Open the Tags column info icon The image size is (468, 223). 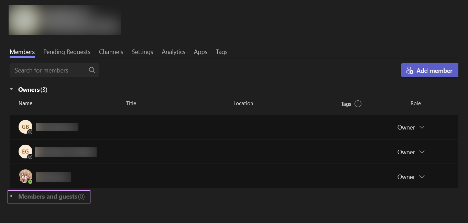point(358,103)
